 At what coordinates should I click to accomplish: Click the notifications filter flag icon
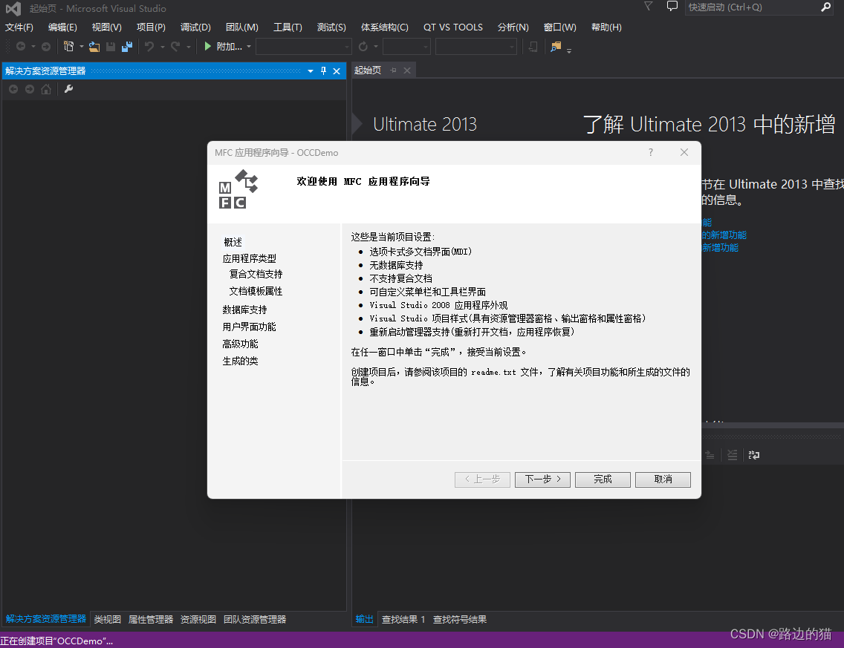pyautogui.click(x=649, y=7)
